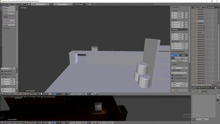This screenshot has width=220, height=124.
Task: Click the Cube.008 object icon in the properties breadcrumb
Action: 200,91
